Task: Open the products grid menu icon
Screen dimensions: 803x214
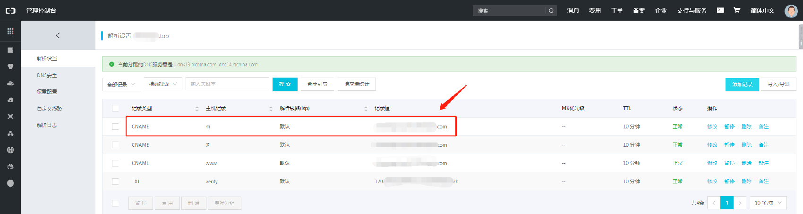Action: pyautogui.click(x=10, y=32)
